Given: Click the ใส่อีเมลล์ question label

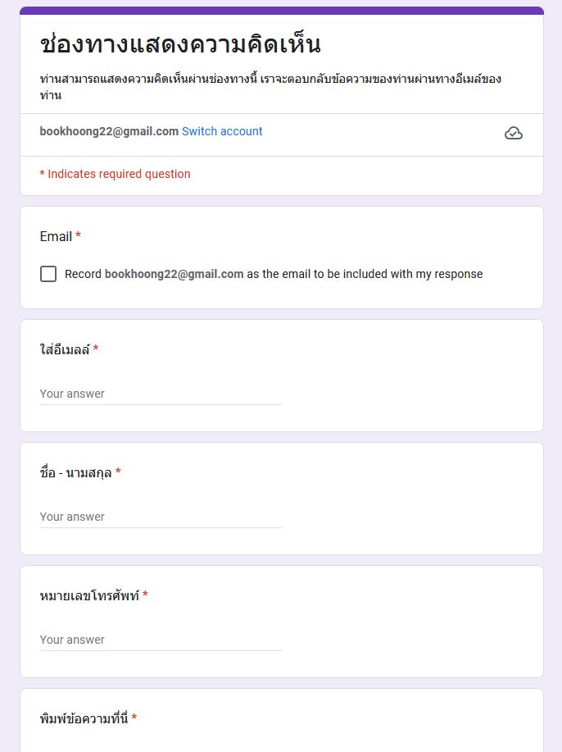Looking at the screenshot, I should (x=65, y=349).
